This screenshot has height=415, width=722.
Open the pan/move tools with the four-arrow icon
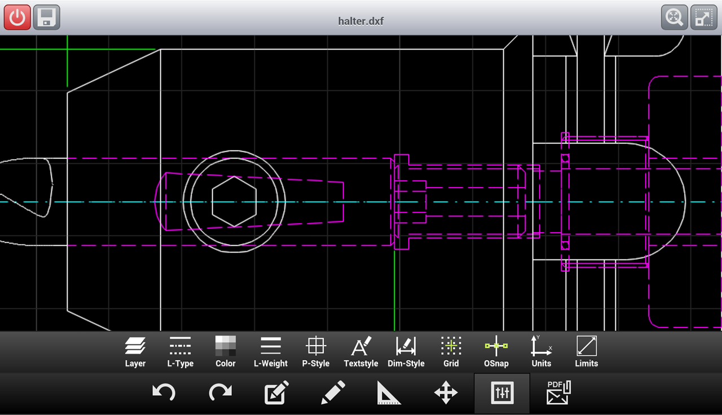pyautogui.click(x=446, y=392)
